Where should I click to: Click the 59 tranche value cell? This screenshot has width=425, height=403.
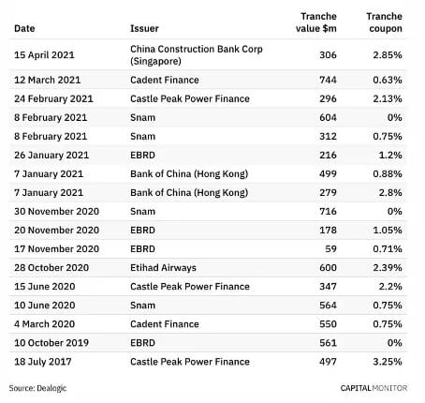(x=331, y=249)
